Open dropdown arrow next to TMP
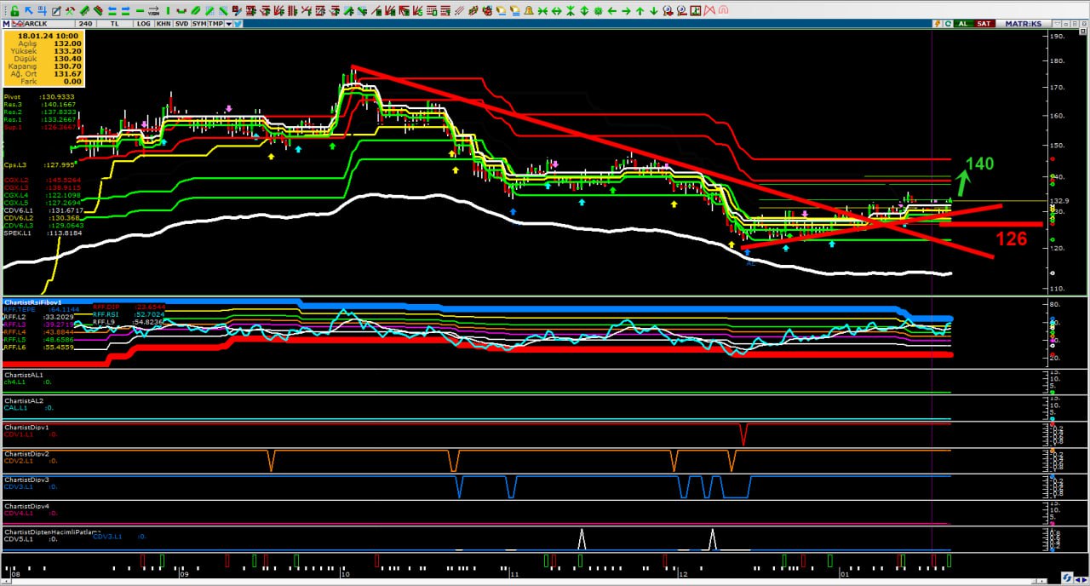 [x=227, y=24]
